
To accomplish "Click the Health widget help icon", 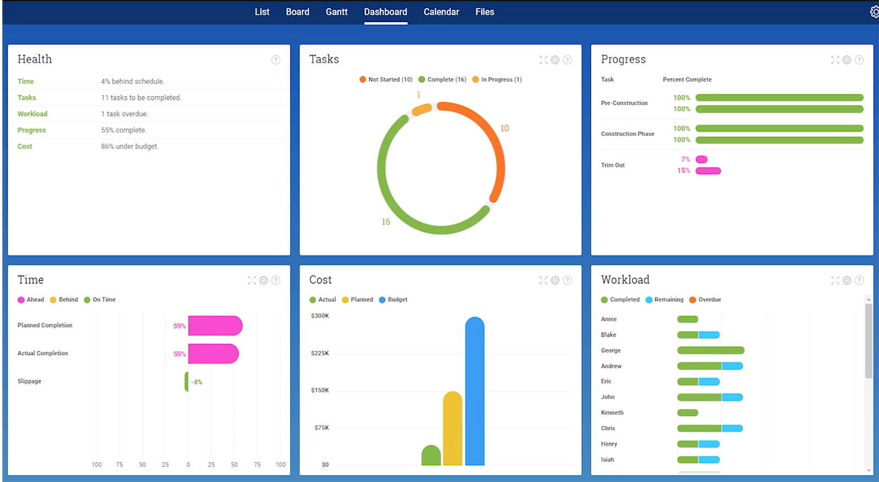I will pyautogui.click(x=276, y=60).
